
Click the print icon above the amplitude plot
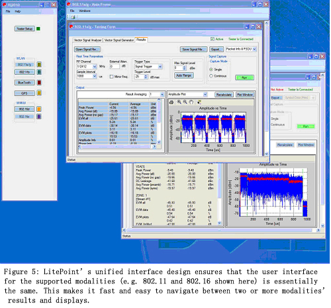pos(171,102)
